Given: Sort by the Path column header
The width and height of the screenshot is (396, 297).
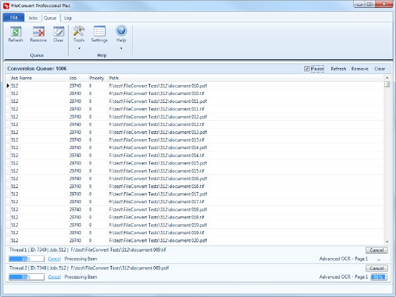Looking at the screenshot, I should [x=246, y=78].
